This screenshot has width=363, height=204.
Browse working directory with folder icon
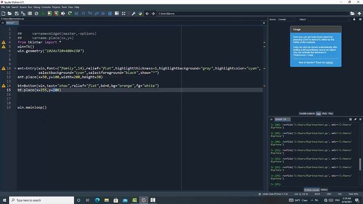[x=352, y=14]
